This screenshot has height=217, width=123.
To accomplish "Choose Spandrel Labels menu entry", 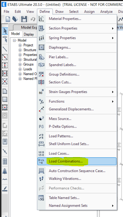I will point(77,65).
